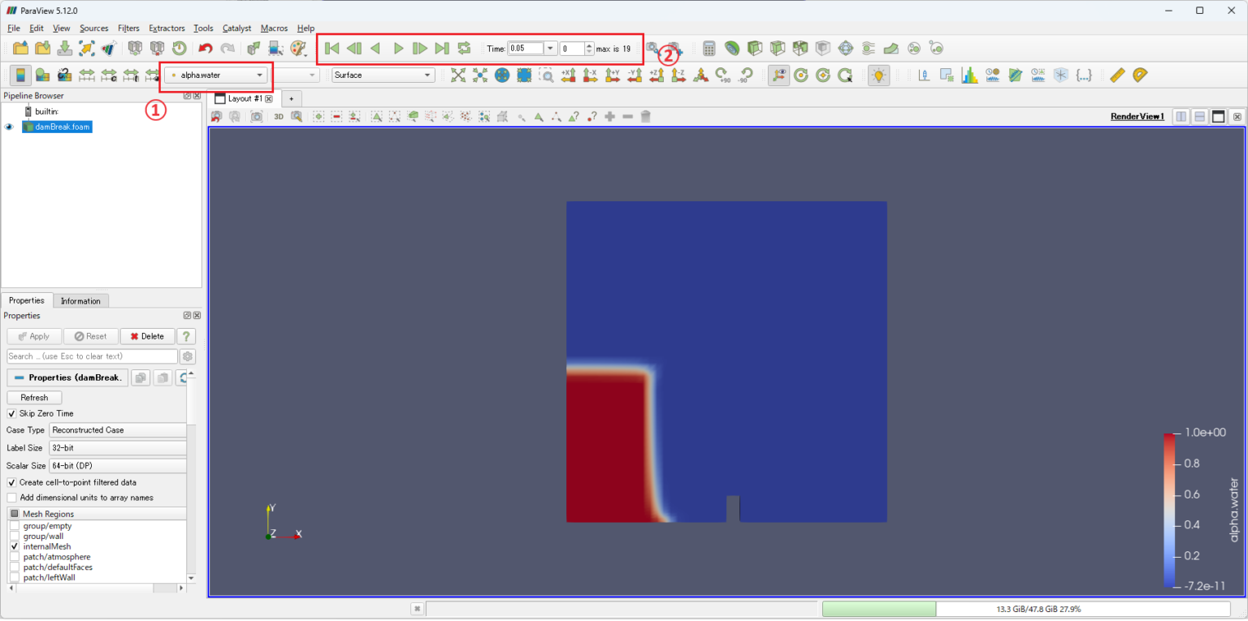1248x621 pixels.
Task: Click the Play animation button
Action: [398, 49]
